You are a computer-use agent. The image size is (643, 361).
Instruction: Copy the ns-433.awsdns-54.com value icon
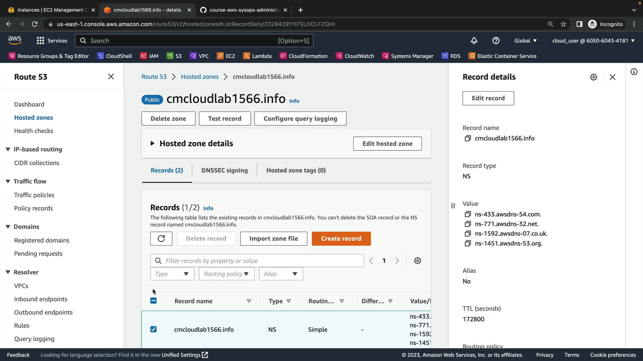[468, 214]
